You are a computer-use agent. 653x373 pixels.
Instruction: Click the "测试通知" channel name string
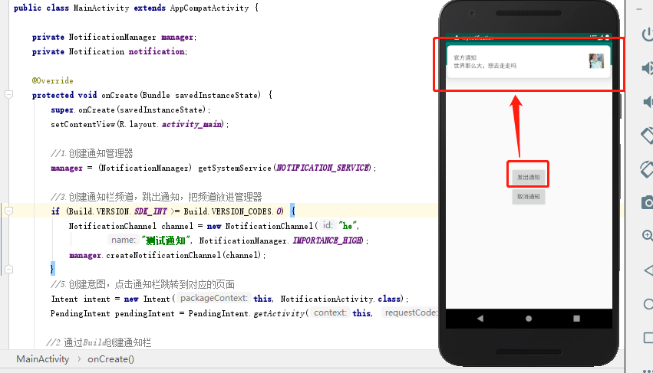point(165,240)
